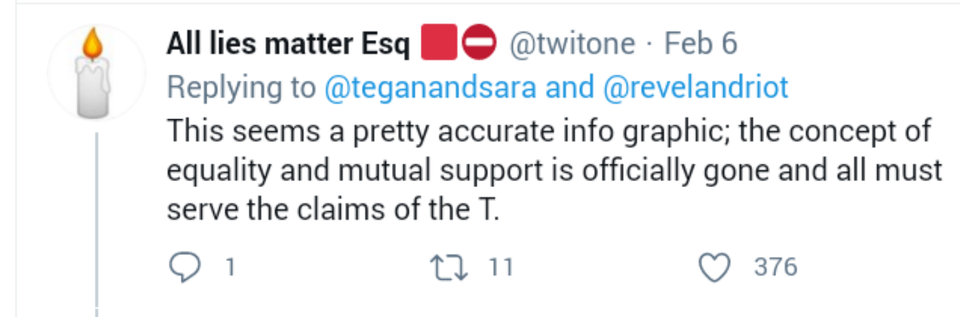Open the tweet permalink via Feb 6 date

pyautogui.click(x=701, y=45)
